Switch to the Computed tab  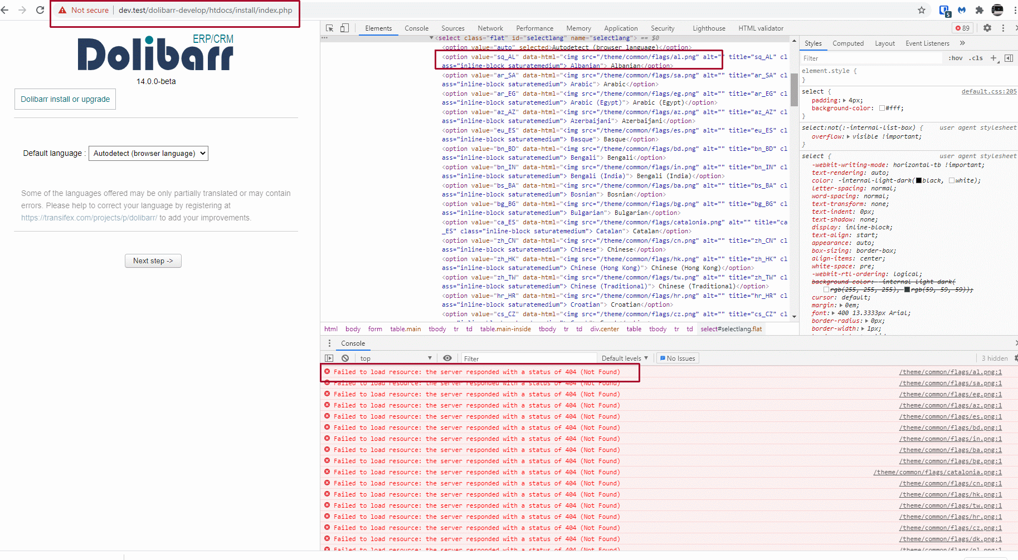click(x=848, y=43)
